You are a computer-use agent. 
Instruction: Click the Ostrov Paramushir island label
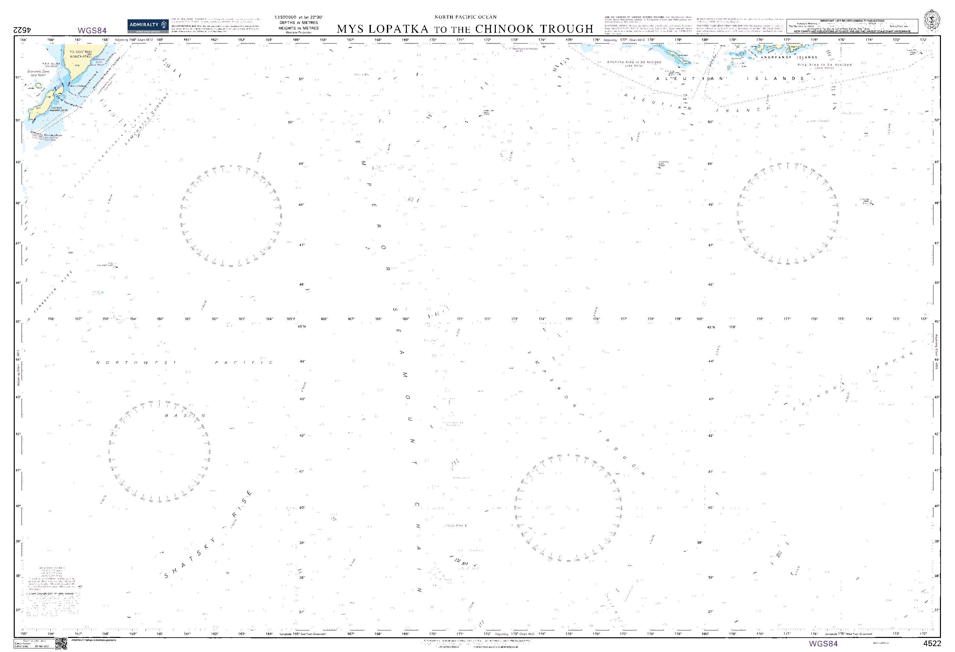click(x=59, y=109)
